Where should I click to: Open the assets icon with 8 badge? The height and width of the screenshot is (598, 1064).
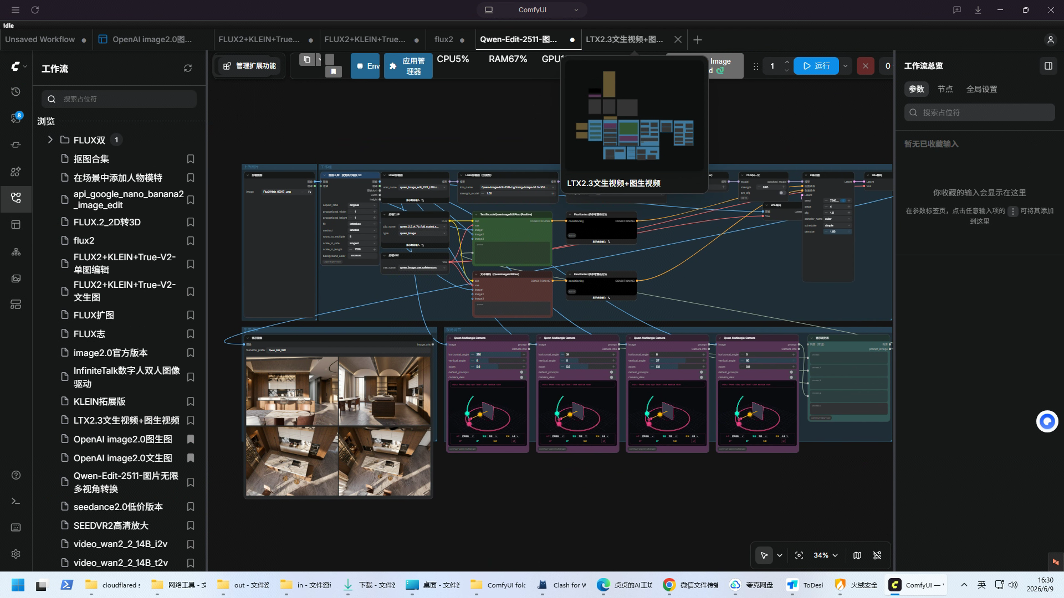click(x=16, y=118)
